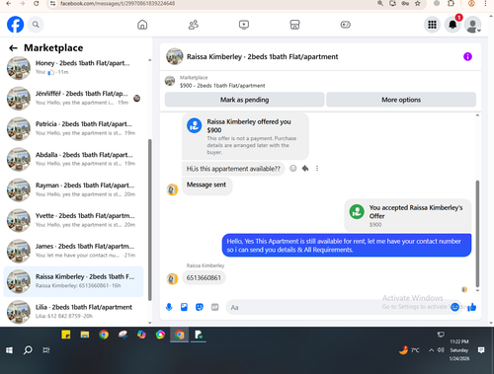Click the blue 'Hello, Yes This Apartment' message
Image resolution: width=494 pixels, height=374 pixels.
347,246
